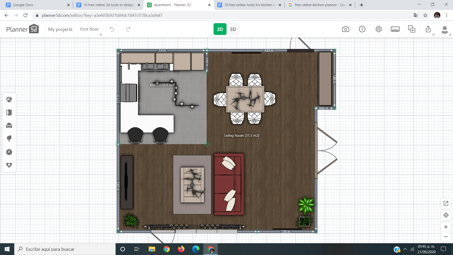The image size is (453, 255).
Task: Open the exterior tree icon in the sidebar
Action: (x=9, y=139)
